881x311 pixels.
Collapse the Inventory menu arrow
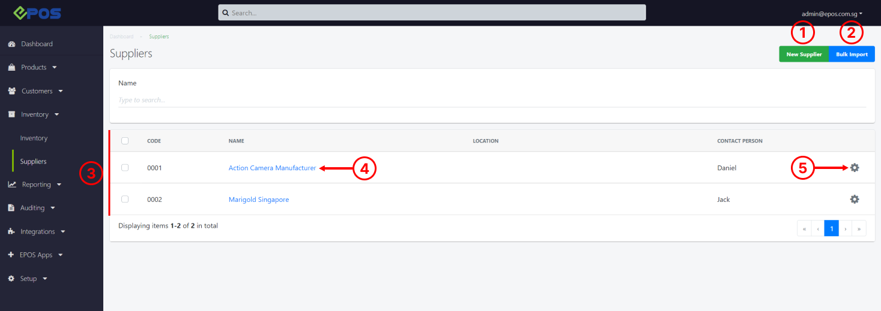56,114
